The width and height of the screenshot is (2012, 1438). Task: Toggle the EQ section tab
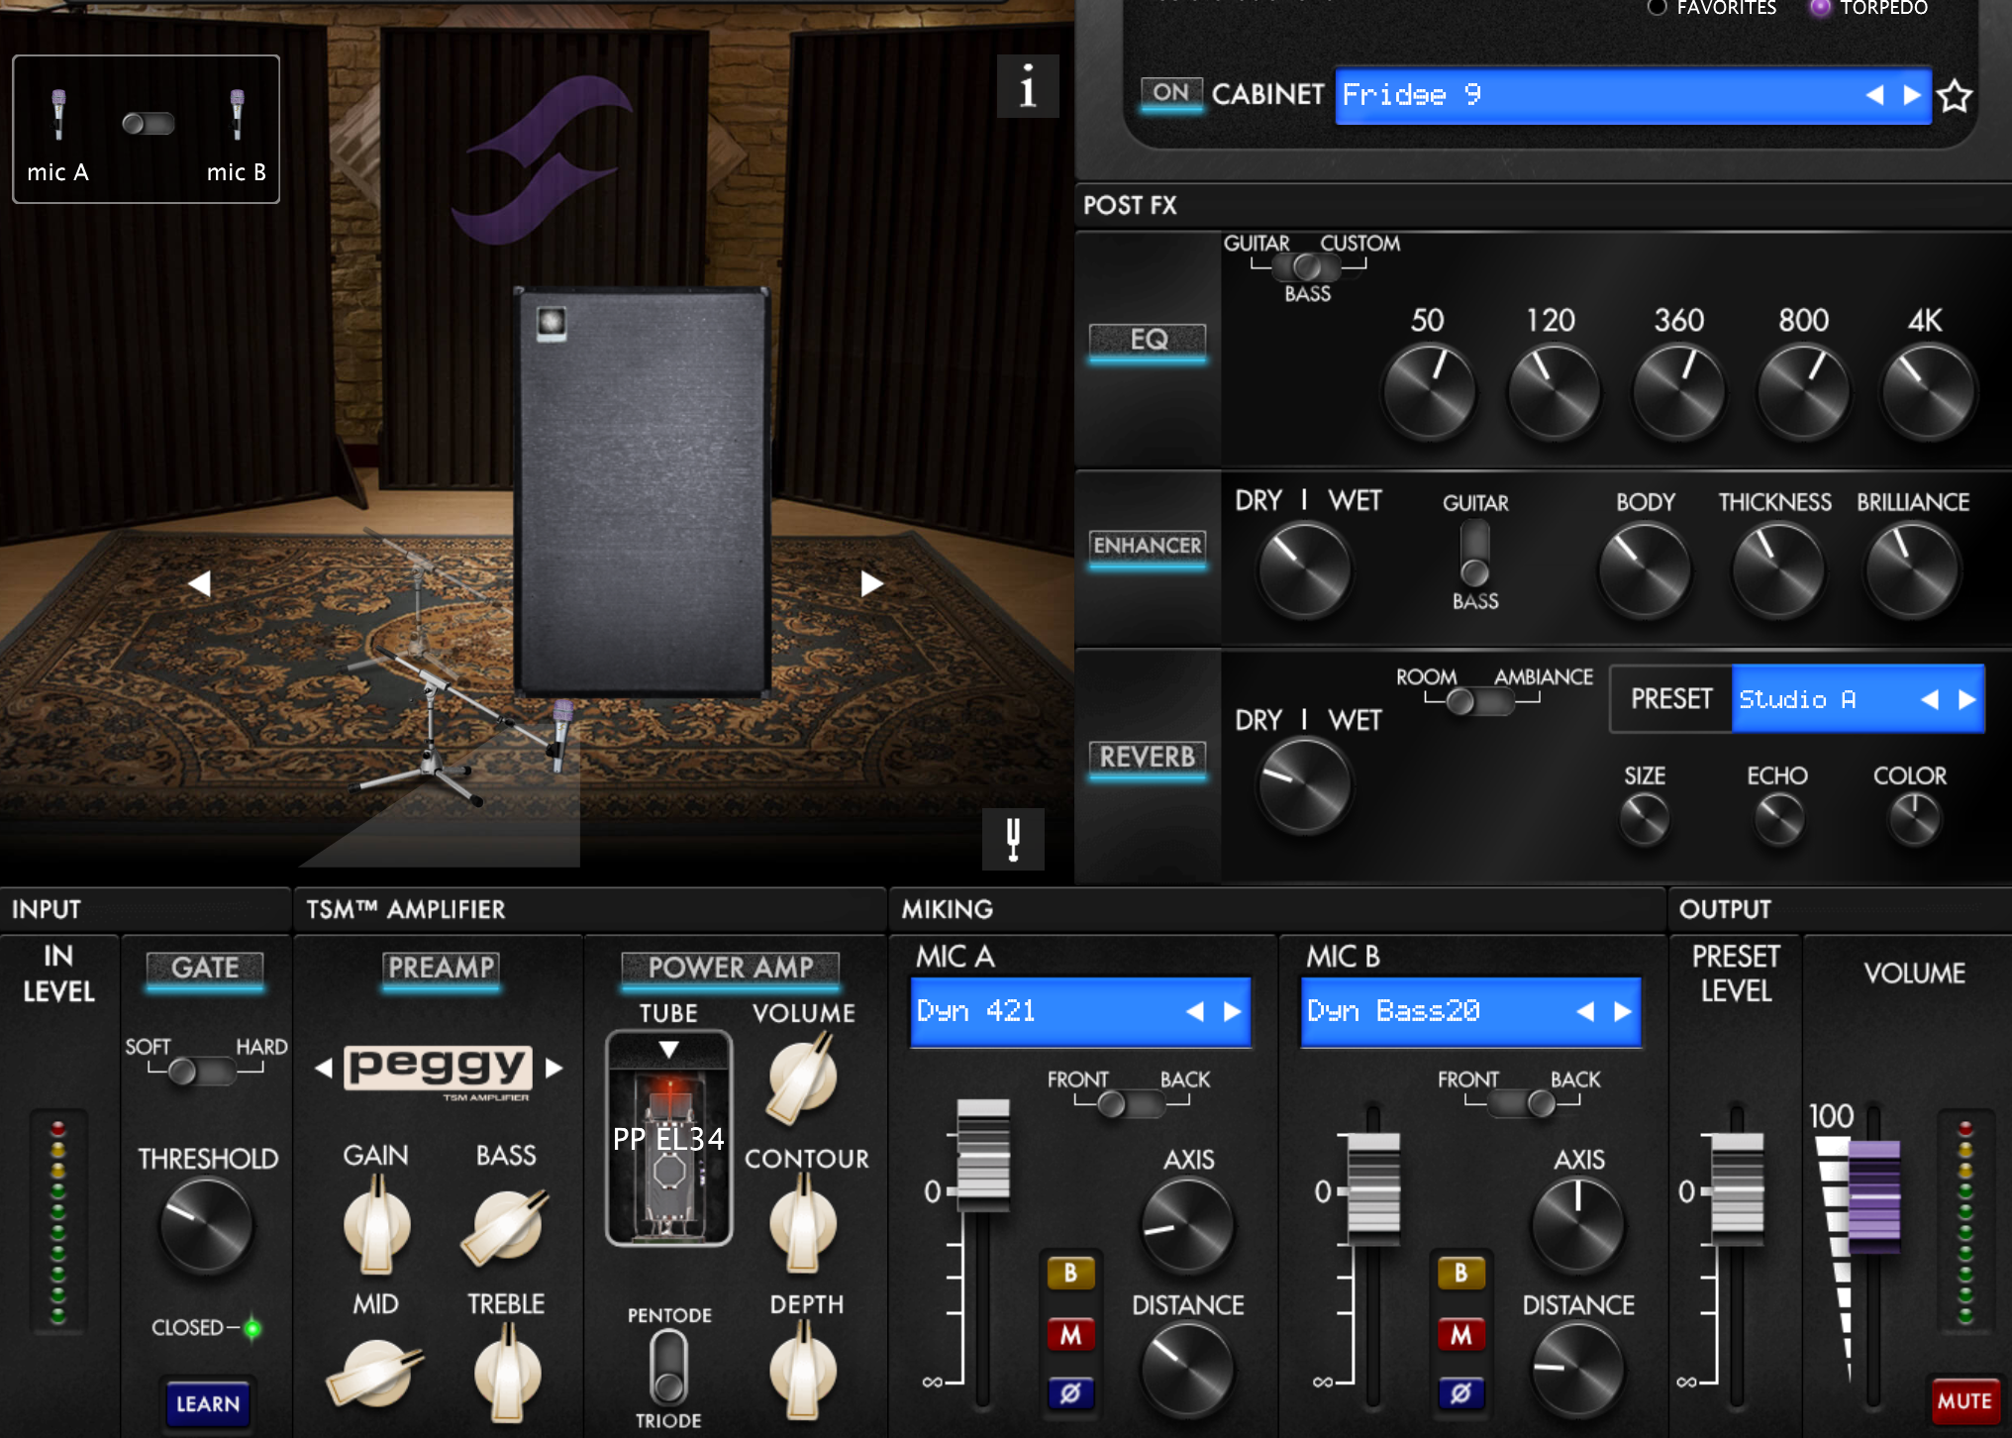(1148, 340)
